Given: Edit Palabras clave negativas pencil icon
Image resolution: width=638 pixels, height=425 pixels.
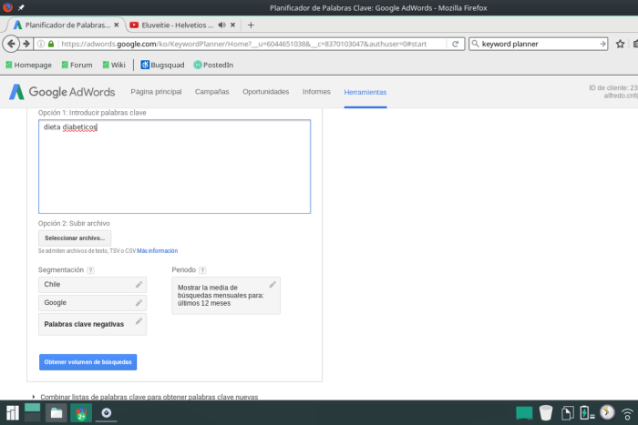Looking at the screenshot, I should pos(139,321).
